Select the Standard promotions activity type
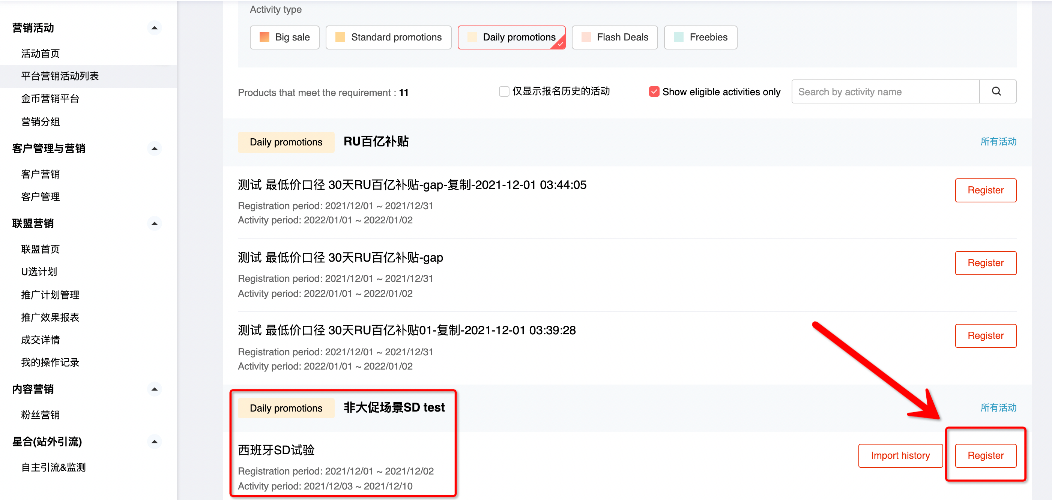 [x=388, y=37]
